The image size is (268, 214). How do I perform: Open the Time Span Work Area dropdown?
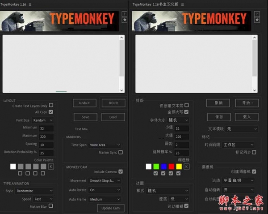point(105,145)
